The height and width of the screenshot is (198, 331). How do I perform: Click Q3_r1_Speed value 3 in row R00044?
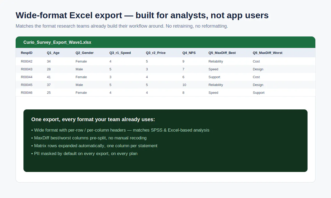click(x=111, y=77)
